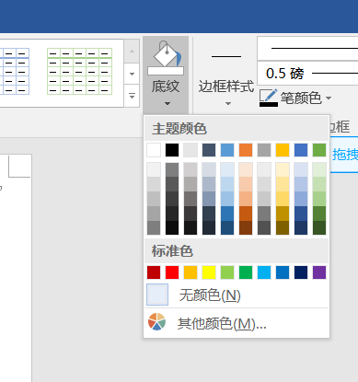358x382 pixels.
Task: Select blue standard color
Action: click(283, 272)
